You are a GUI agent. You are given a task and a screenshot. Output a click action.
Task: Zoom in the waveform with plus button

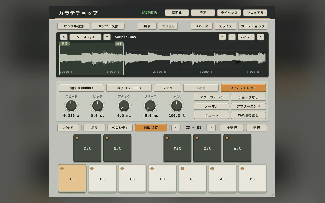click(x=232, y=37)
